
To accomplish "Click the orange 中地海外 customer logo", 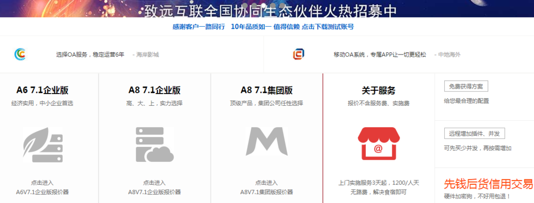I will click(x=299, y=54).
